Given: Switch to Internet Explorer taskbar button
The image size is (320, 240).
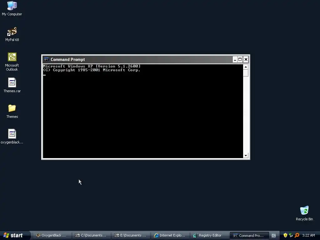Looking at the screenshot, I should pos(170,235).
